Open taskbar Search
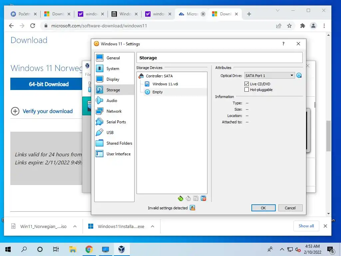The height and width of the screenshot is (256, 341). 24,249
